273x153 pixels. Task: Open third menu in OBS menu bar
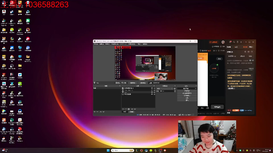point(107,44)
